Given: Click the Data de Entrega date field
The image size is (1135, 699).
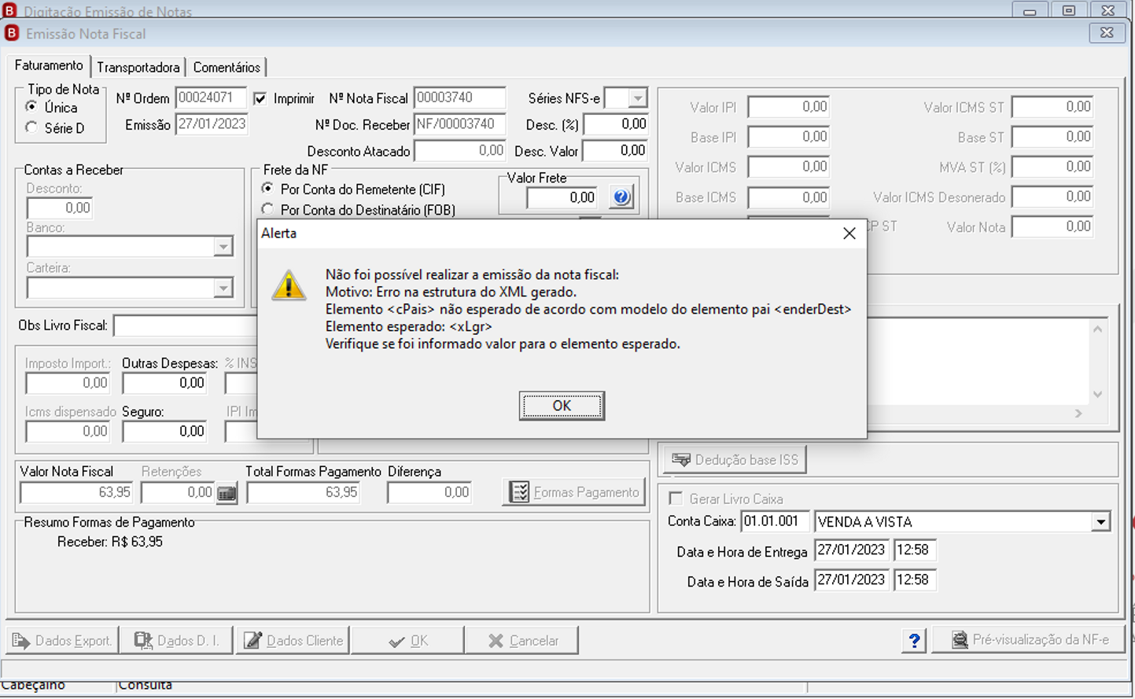Looking at the screenshot, I should pyautogui.click(x=851, y=550).
